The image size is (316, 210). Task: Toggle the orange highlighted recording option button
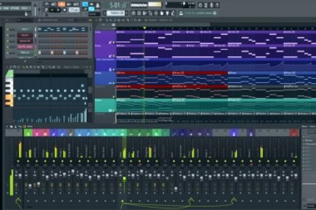(x=61, y=4)
